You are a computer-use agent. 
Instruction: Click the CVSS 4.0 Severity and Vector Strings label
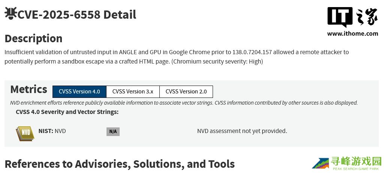[x=67, y=112]
